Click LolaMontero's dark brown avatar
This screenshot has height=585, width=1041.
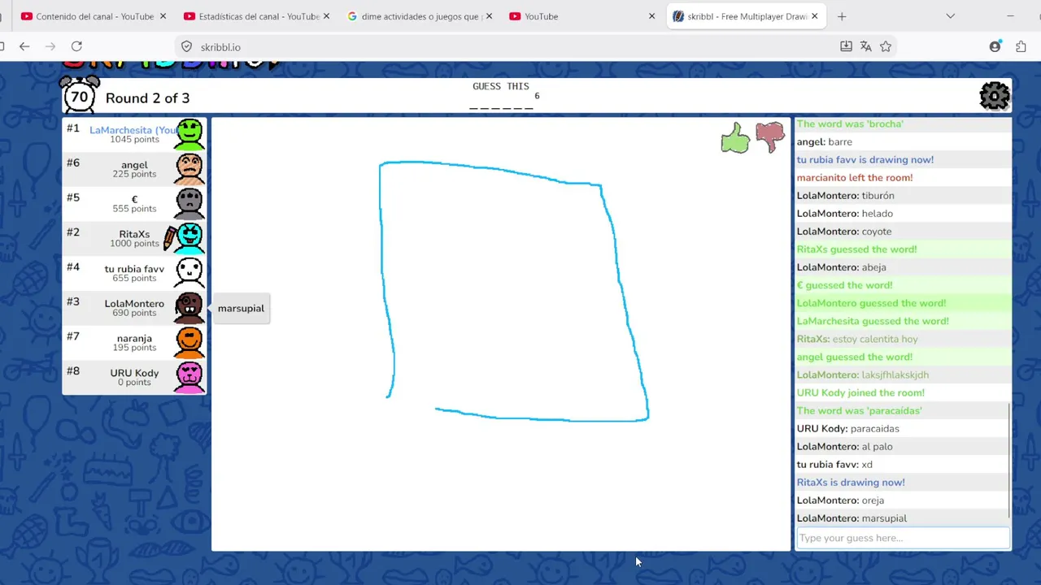tap(189, 308)
